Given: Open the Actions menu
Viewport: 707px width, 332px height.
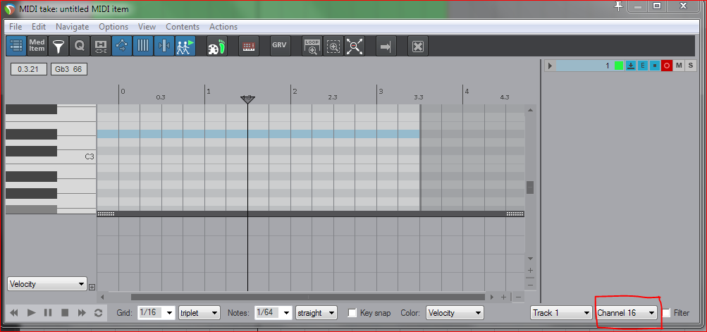Looking at the screenshot, I should (x=223, y=27).
